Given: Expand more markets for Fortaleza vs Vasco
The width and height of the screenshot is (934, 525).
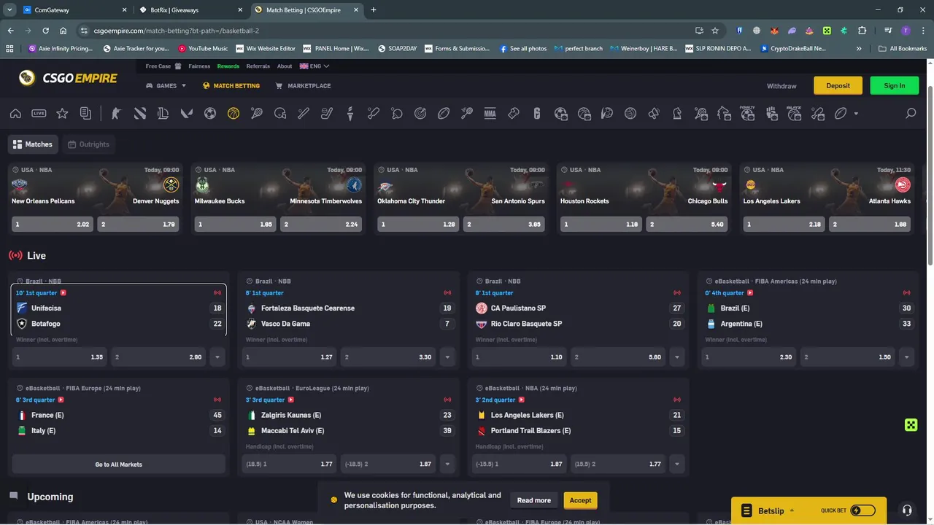Looking at the screenshot, I should pyautogui.click(x=447, y=357).
